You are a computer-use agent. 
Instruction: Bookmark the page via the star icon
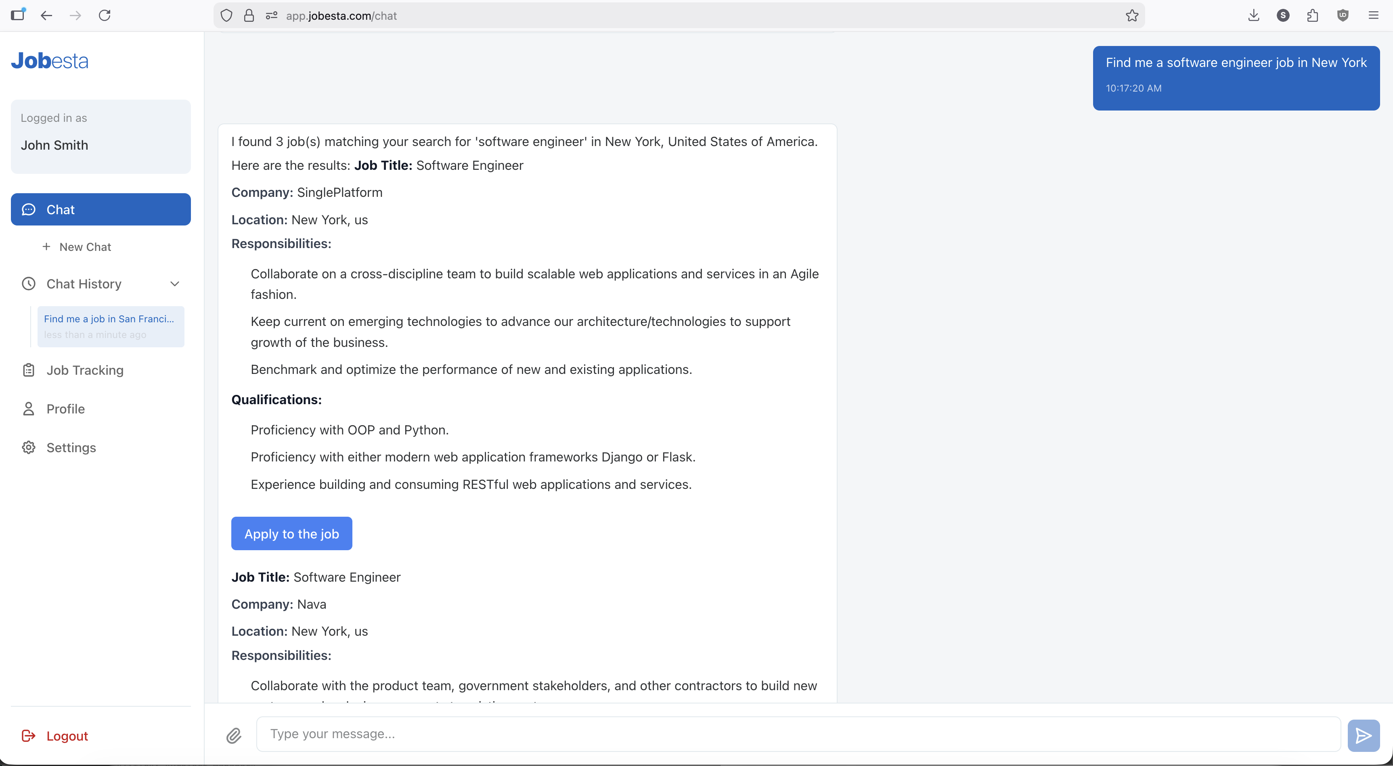click(x=1132, y=15)
